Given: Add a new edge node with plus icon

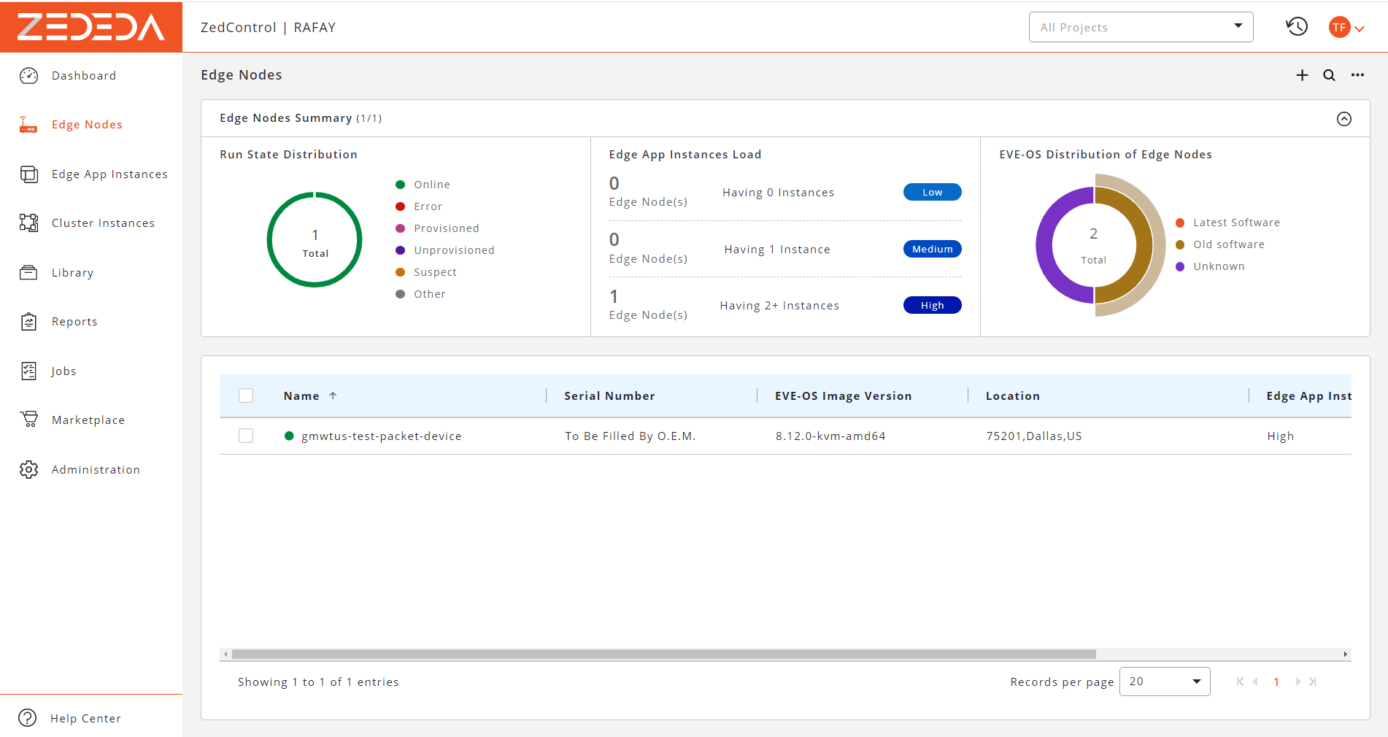Looking at the screenshot, I should 1302,75.
